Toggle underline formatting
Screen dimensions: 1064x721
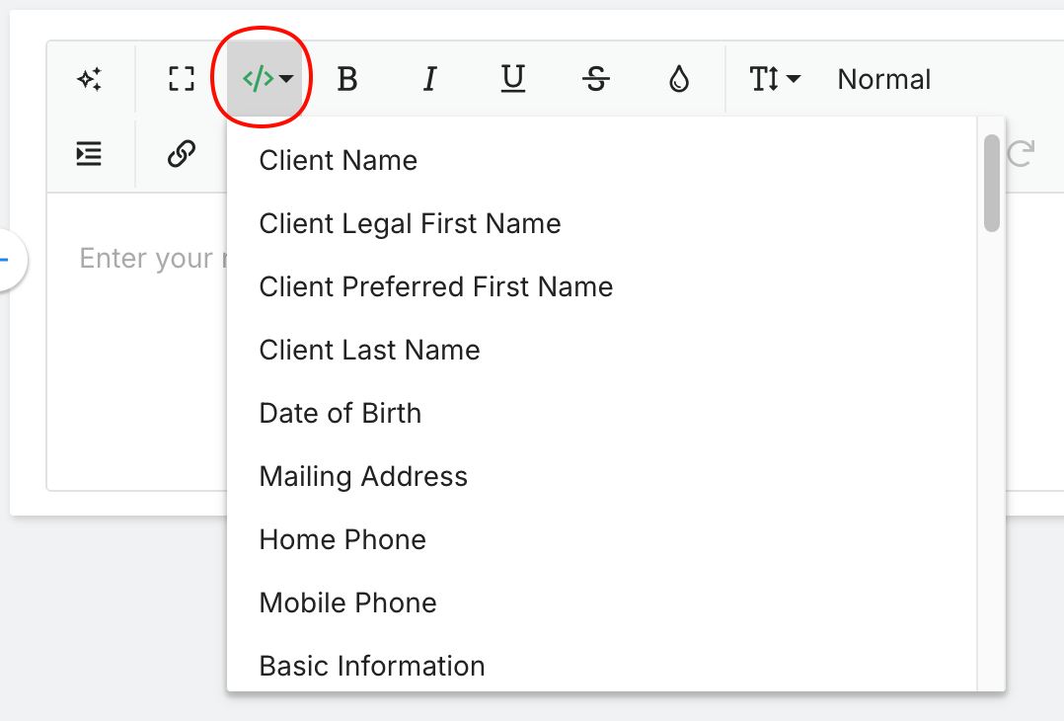512,79
